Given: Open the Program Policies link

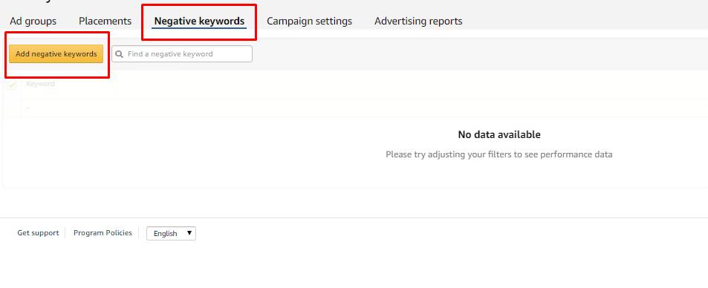Looking at the screenshot, I should (x=103, y=233).
